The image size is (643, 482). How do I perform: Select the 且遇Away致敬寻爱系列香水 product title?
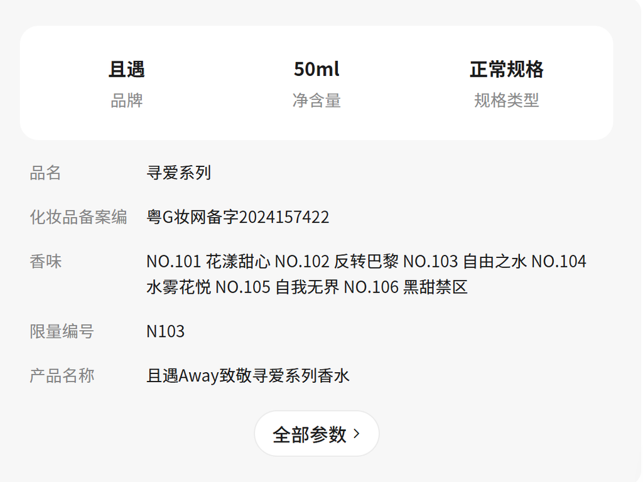248,376
